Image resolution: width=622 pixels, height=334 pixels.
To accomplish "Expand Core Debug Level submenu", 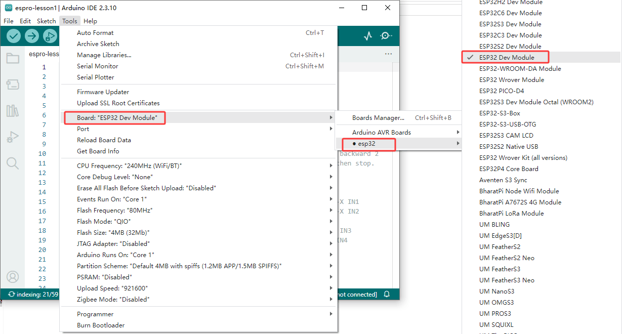I will [198, 177].
